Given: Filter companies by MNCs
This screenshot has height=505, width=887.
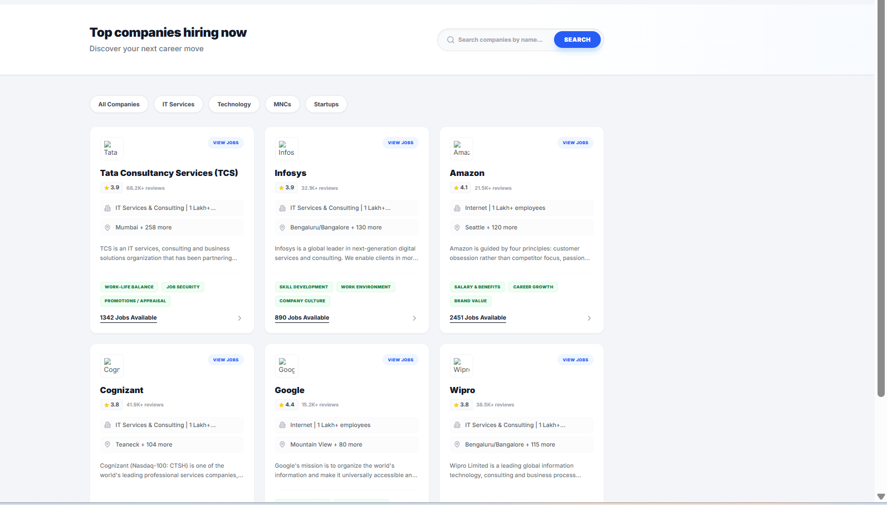Looking at the screenshot, I should point(282,105).
